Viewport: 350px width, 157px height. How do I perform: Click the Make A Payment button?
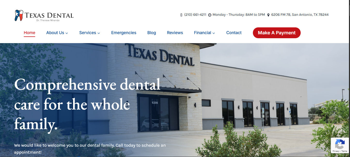tap(277, 33)
